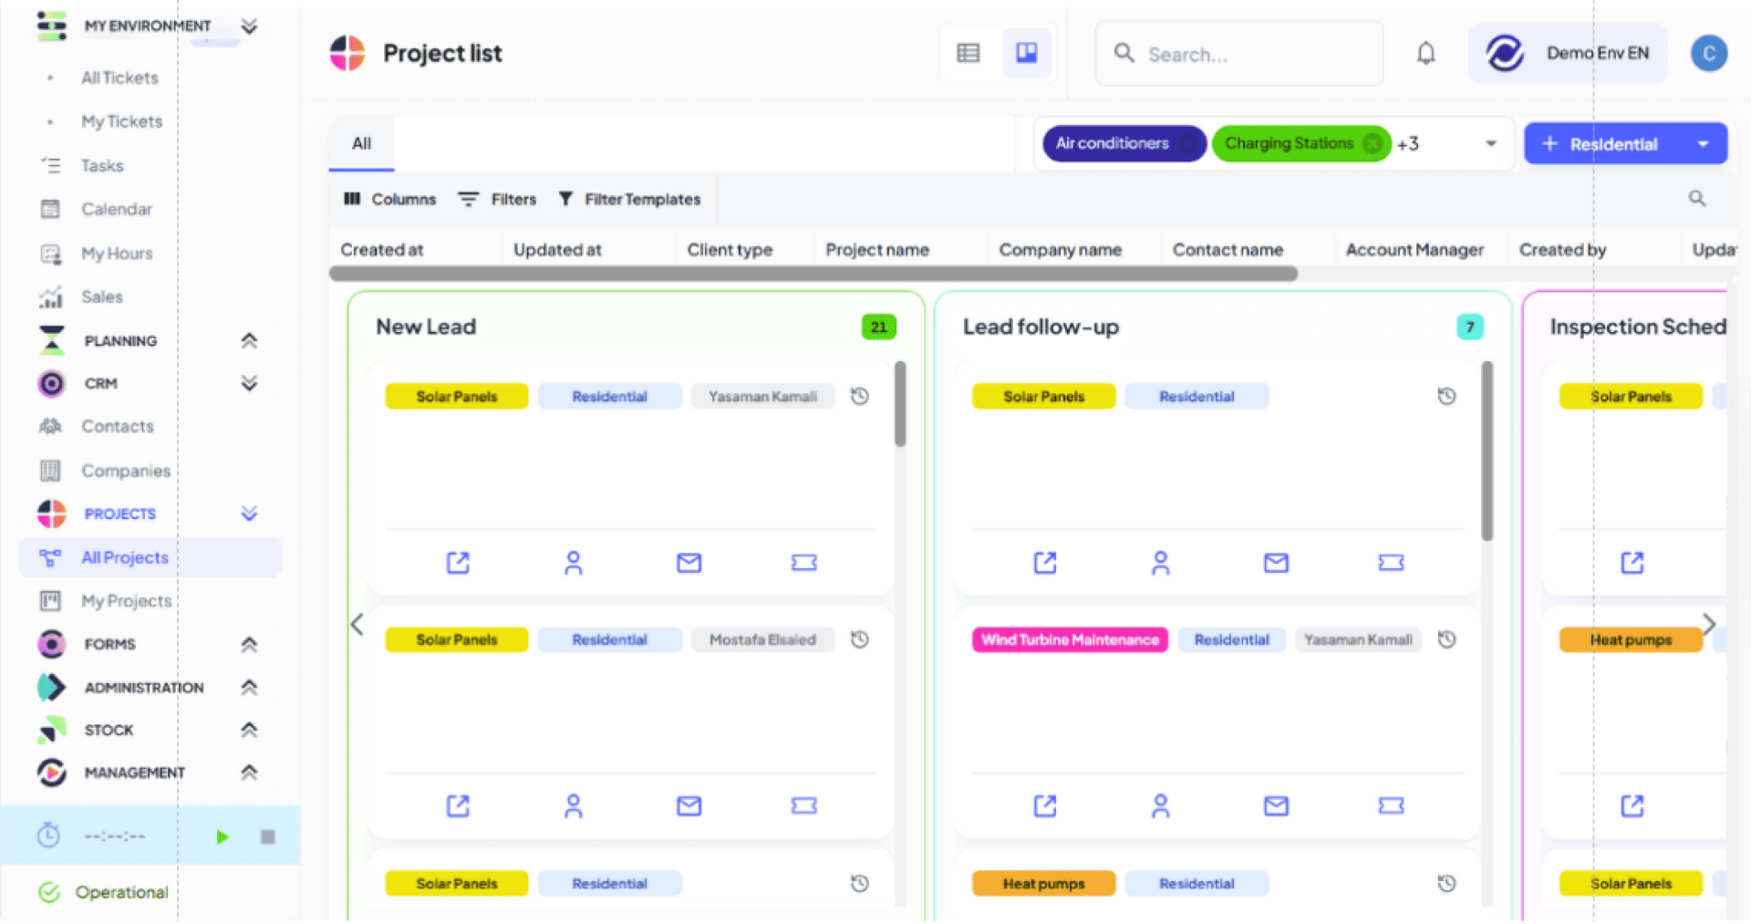Open the project type filter dropdown arrow

(1491, 143)
